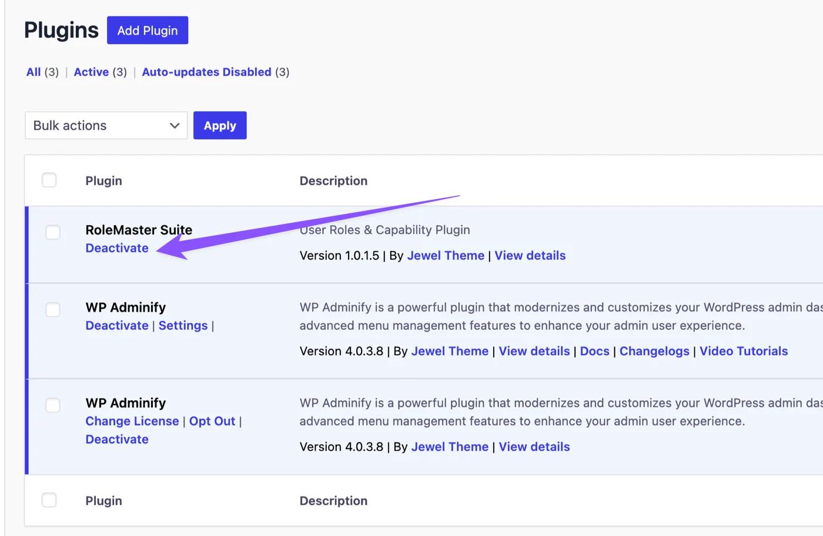Screen dimensions: 823x536
Task: Check the WP Adminify checkbox with Opt Out link
Action: tap(53, 406)
